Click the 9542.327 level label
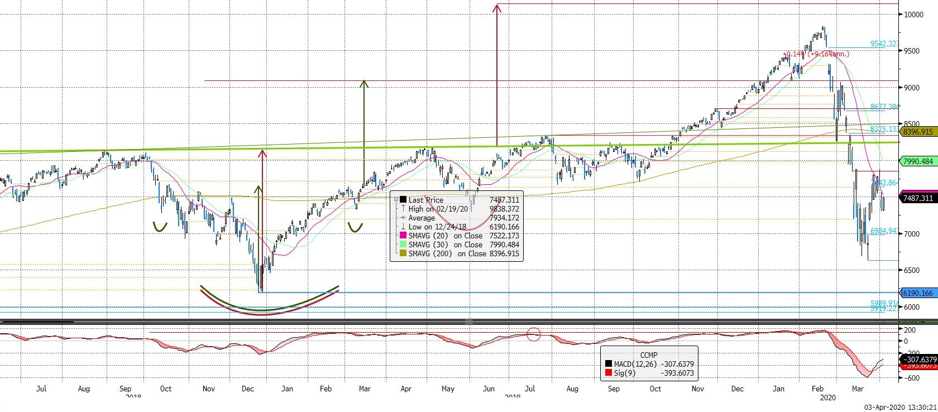This screenshot has width=938, height=412. coord(884,44)
